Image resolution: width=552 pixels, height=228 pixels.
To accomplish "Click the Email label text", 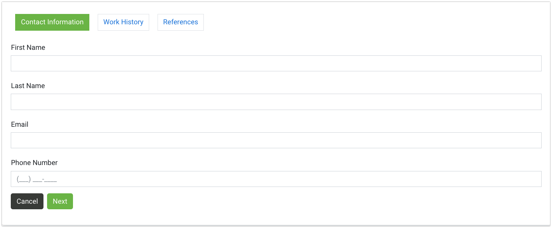I will (20, 124).
